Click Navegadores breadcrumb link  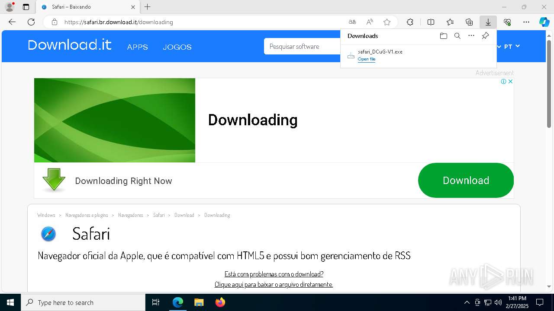pos(131,215)
